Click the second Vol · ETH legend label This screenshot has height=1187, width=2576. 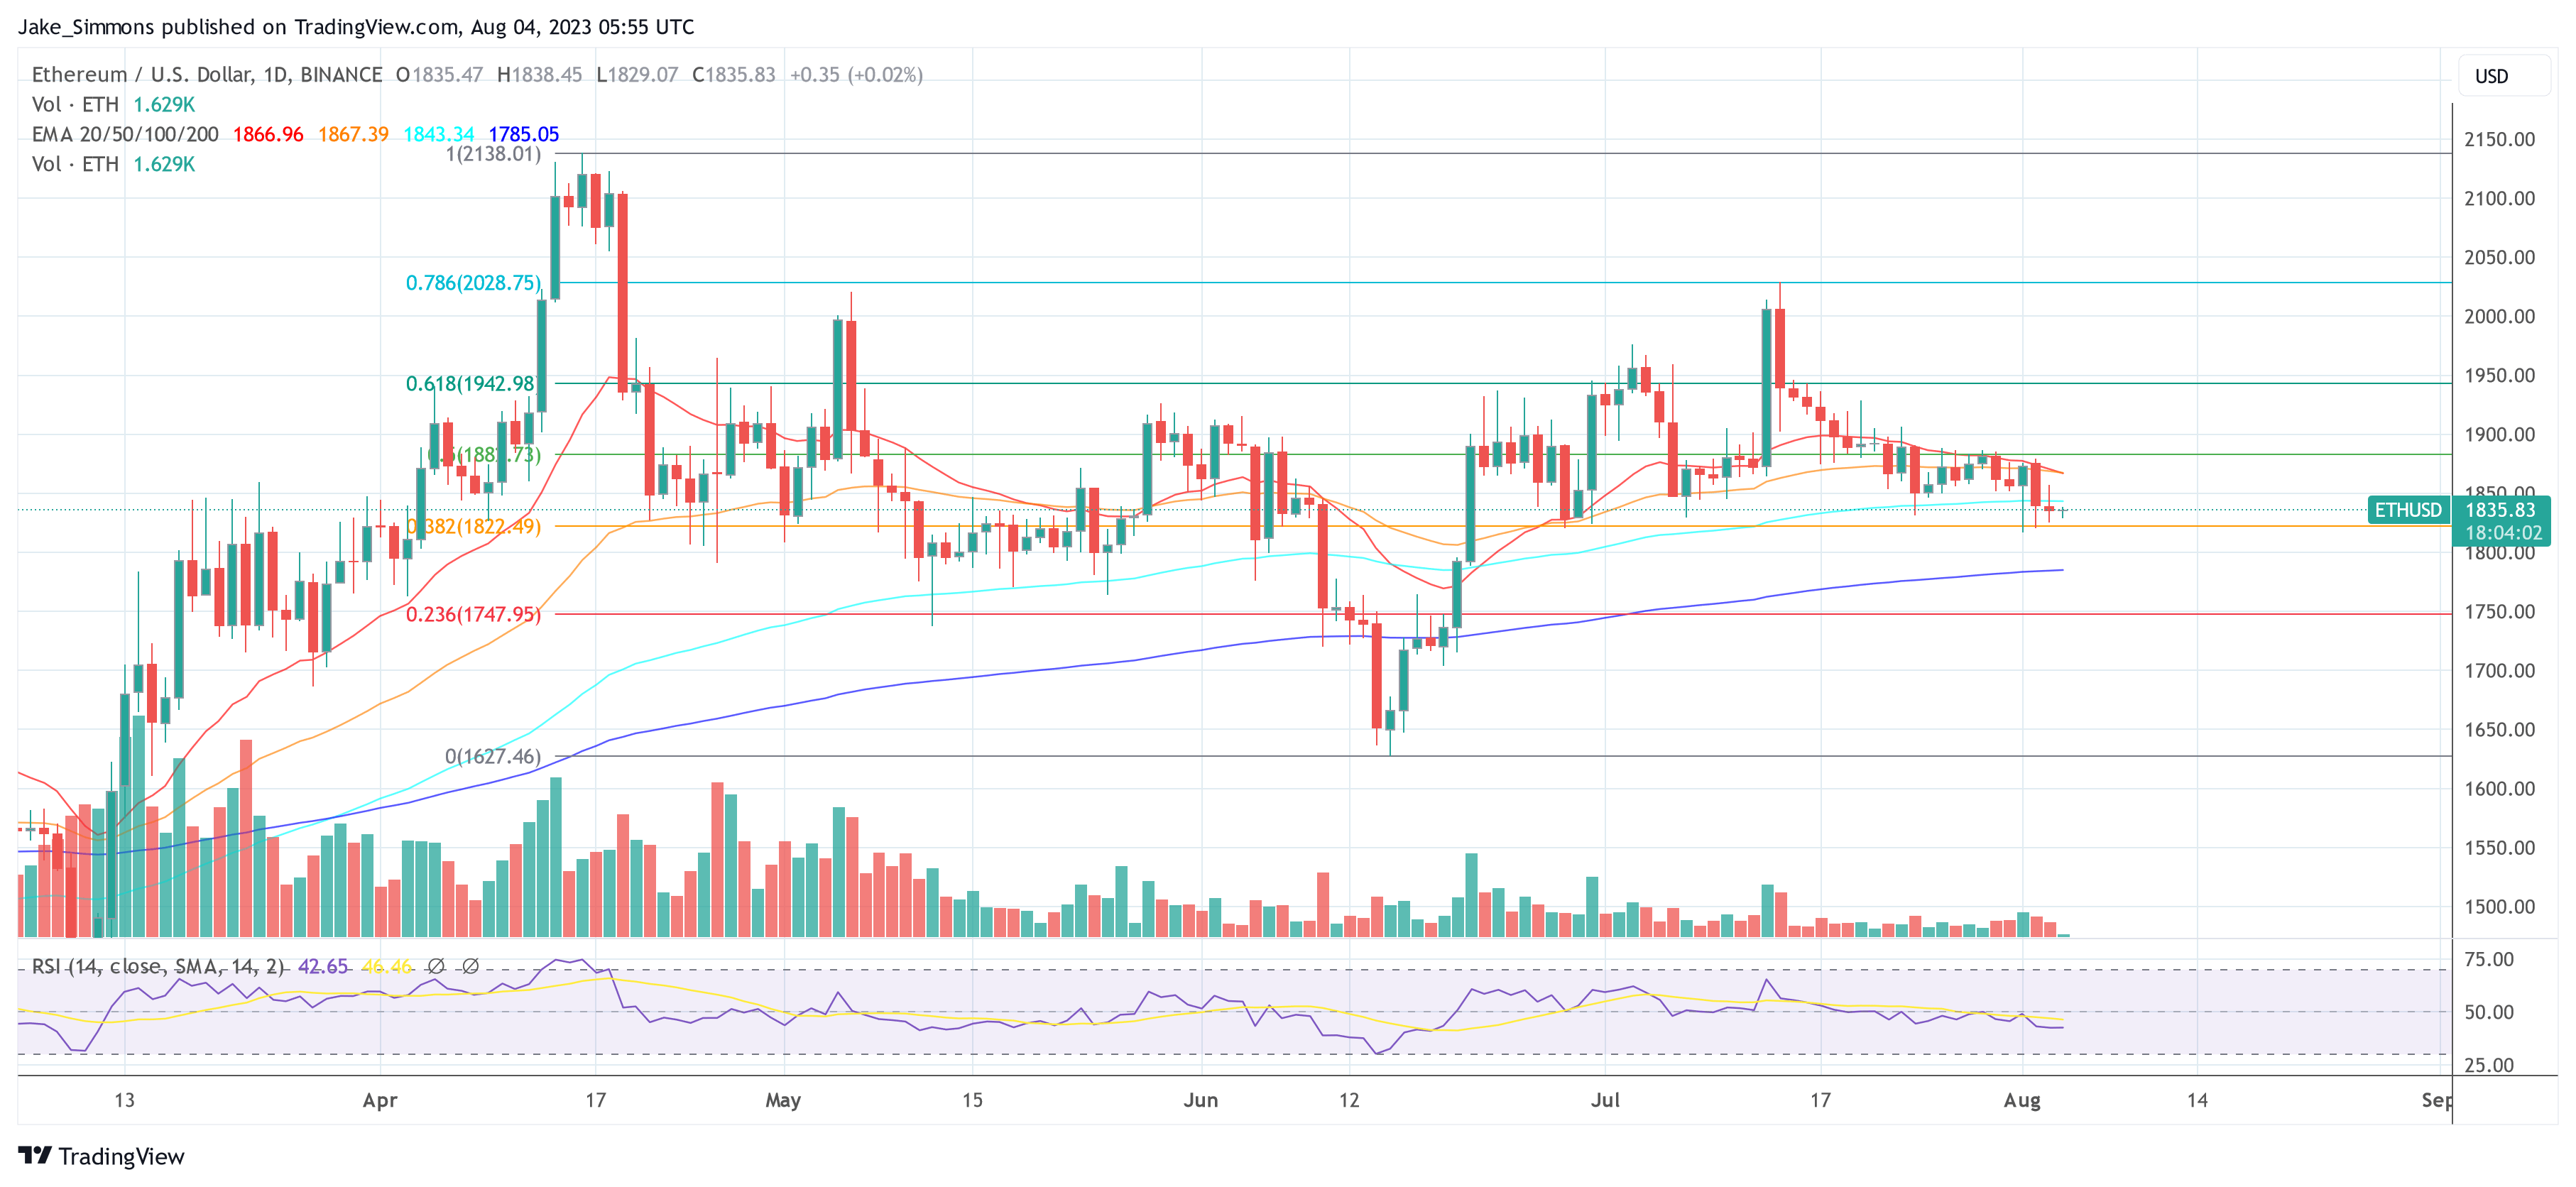click(75, 164)
